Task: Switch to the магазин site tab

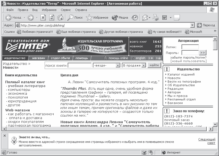Action: tap(38, 58)
